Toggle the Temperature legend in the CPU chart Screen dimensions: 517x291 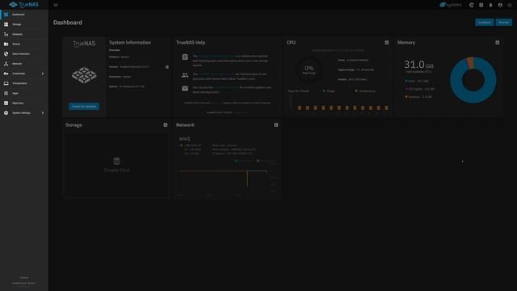[x=365, y=91]
